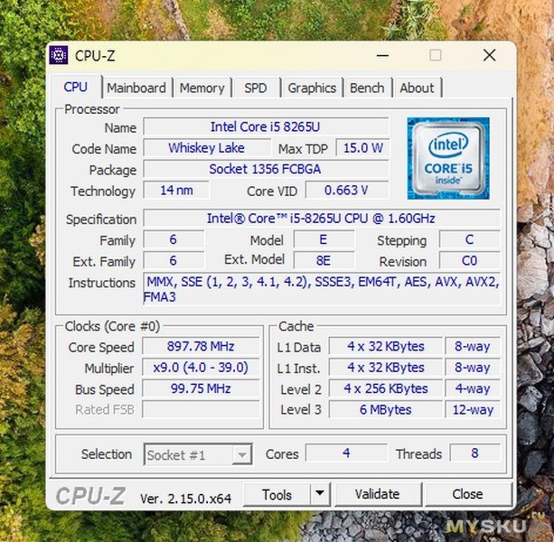
Task: Click the Multiplier value x9.0 (4.0 - 39.0)
Action: coord(201,368)
